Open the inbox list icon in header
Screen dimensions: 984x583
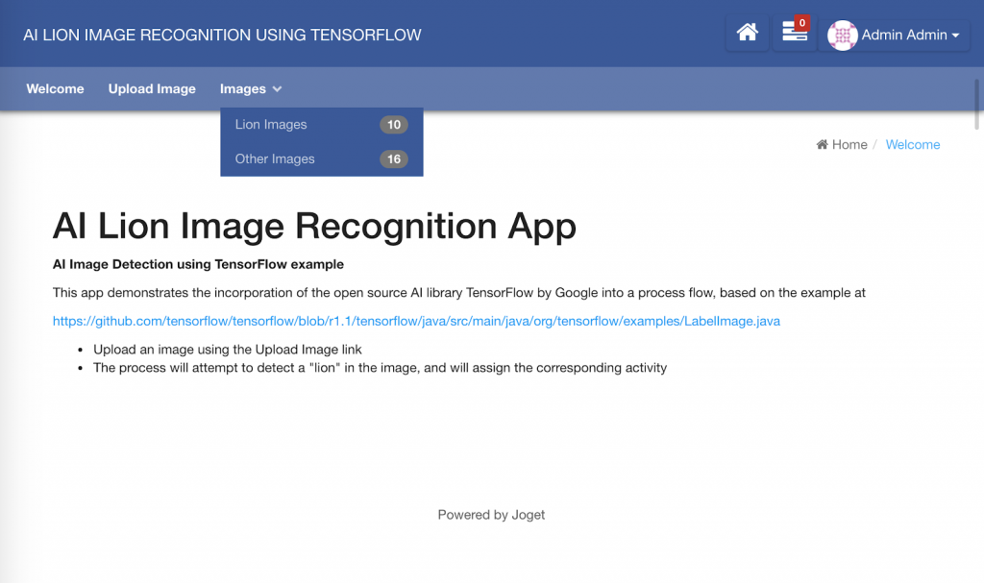click(x=794, y=32)
